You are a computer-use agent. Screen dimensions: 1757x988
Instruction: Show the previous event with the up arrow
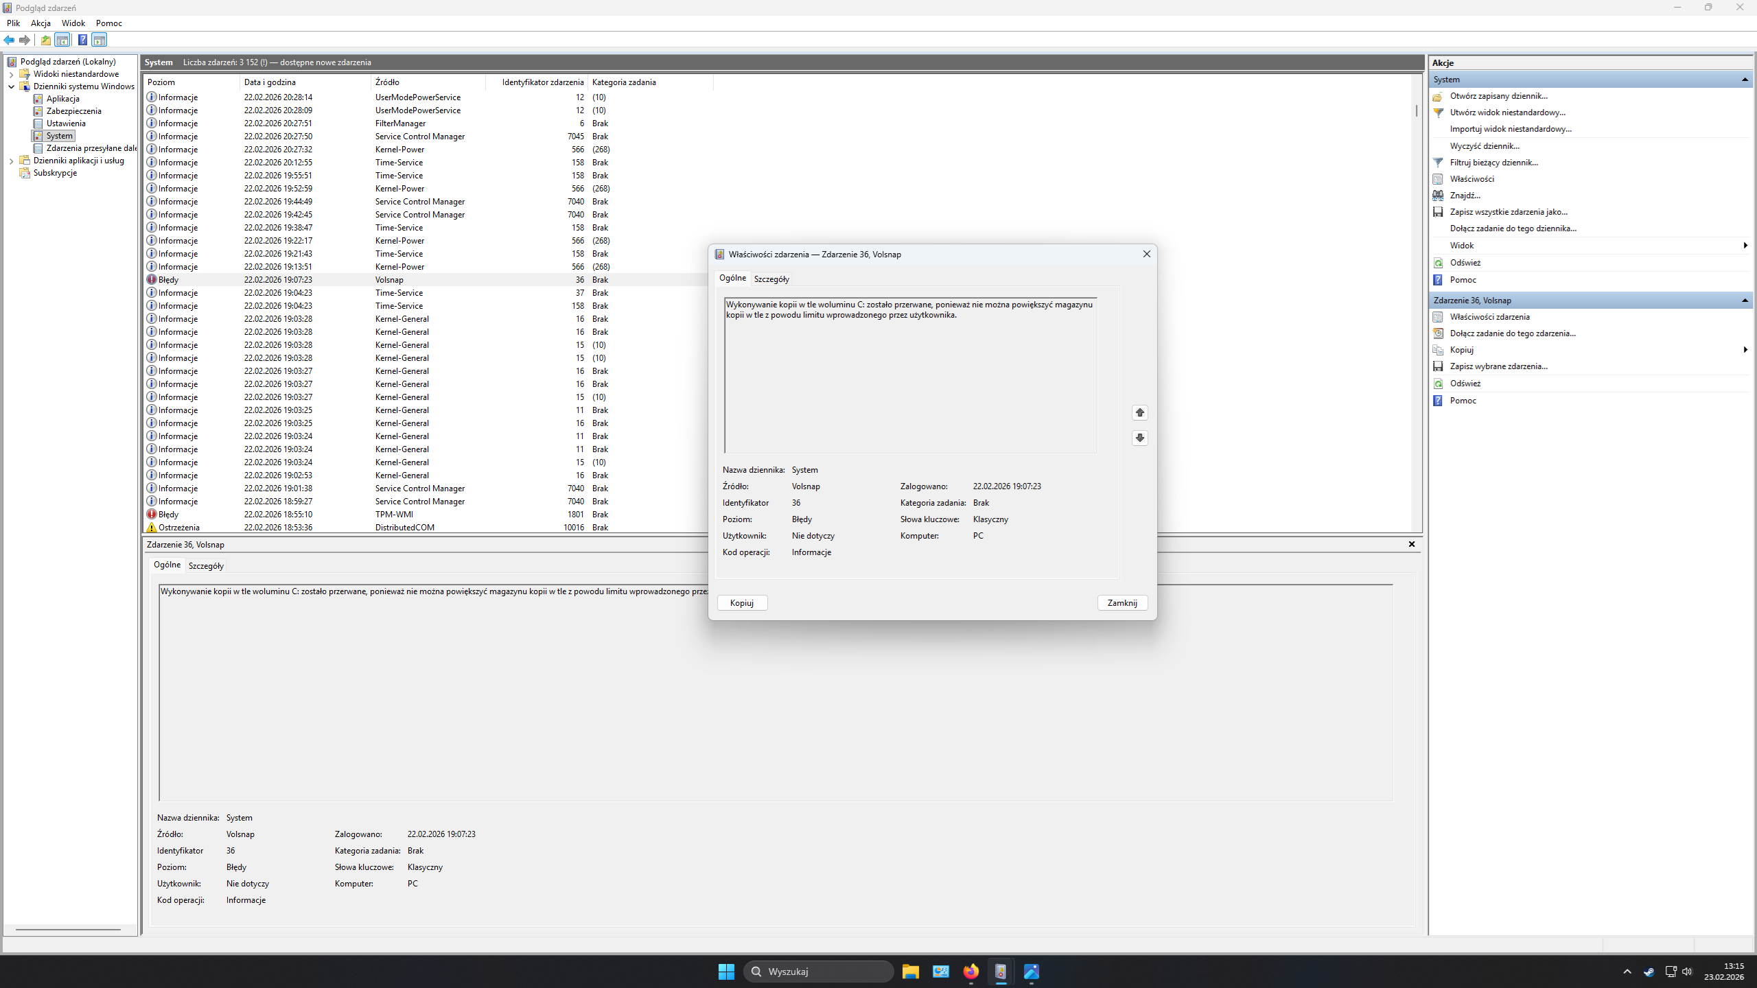(1139, 412)
